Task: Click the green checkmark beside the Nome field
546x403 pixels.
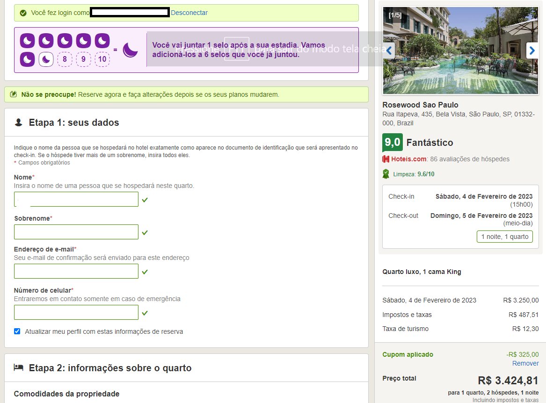Action: point(145,200)
